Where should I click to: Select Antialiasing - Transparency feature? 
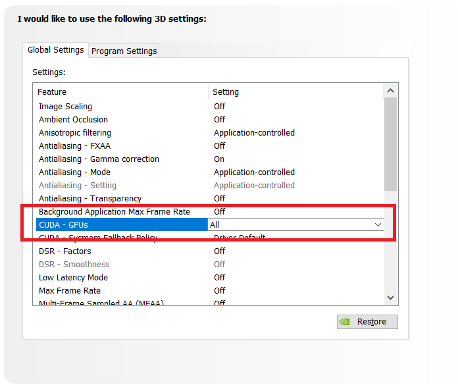click(x=89, y=199)
